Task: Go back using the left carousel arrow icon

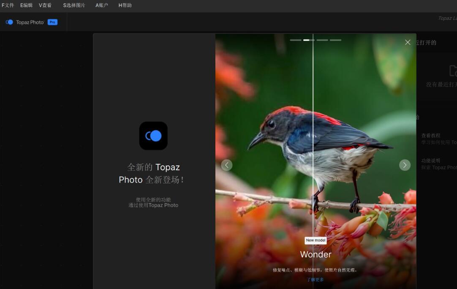Action: click(226, 165)
